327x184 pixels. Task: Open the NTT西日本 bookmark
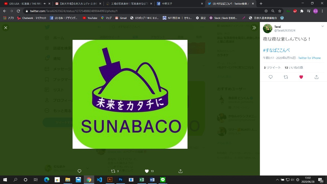pos(177,18)
